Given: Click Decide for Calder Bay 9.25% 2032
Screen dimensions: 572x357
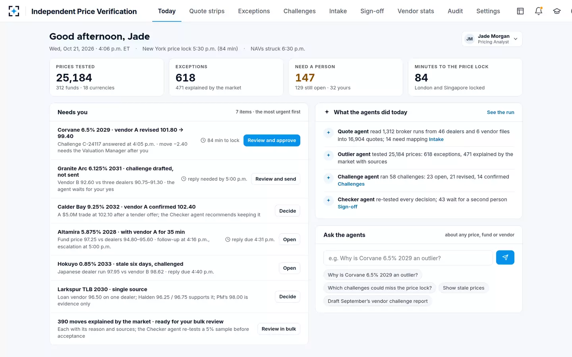Looking at the screenshot, I should click(288, 211).
